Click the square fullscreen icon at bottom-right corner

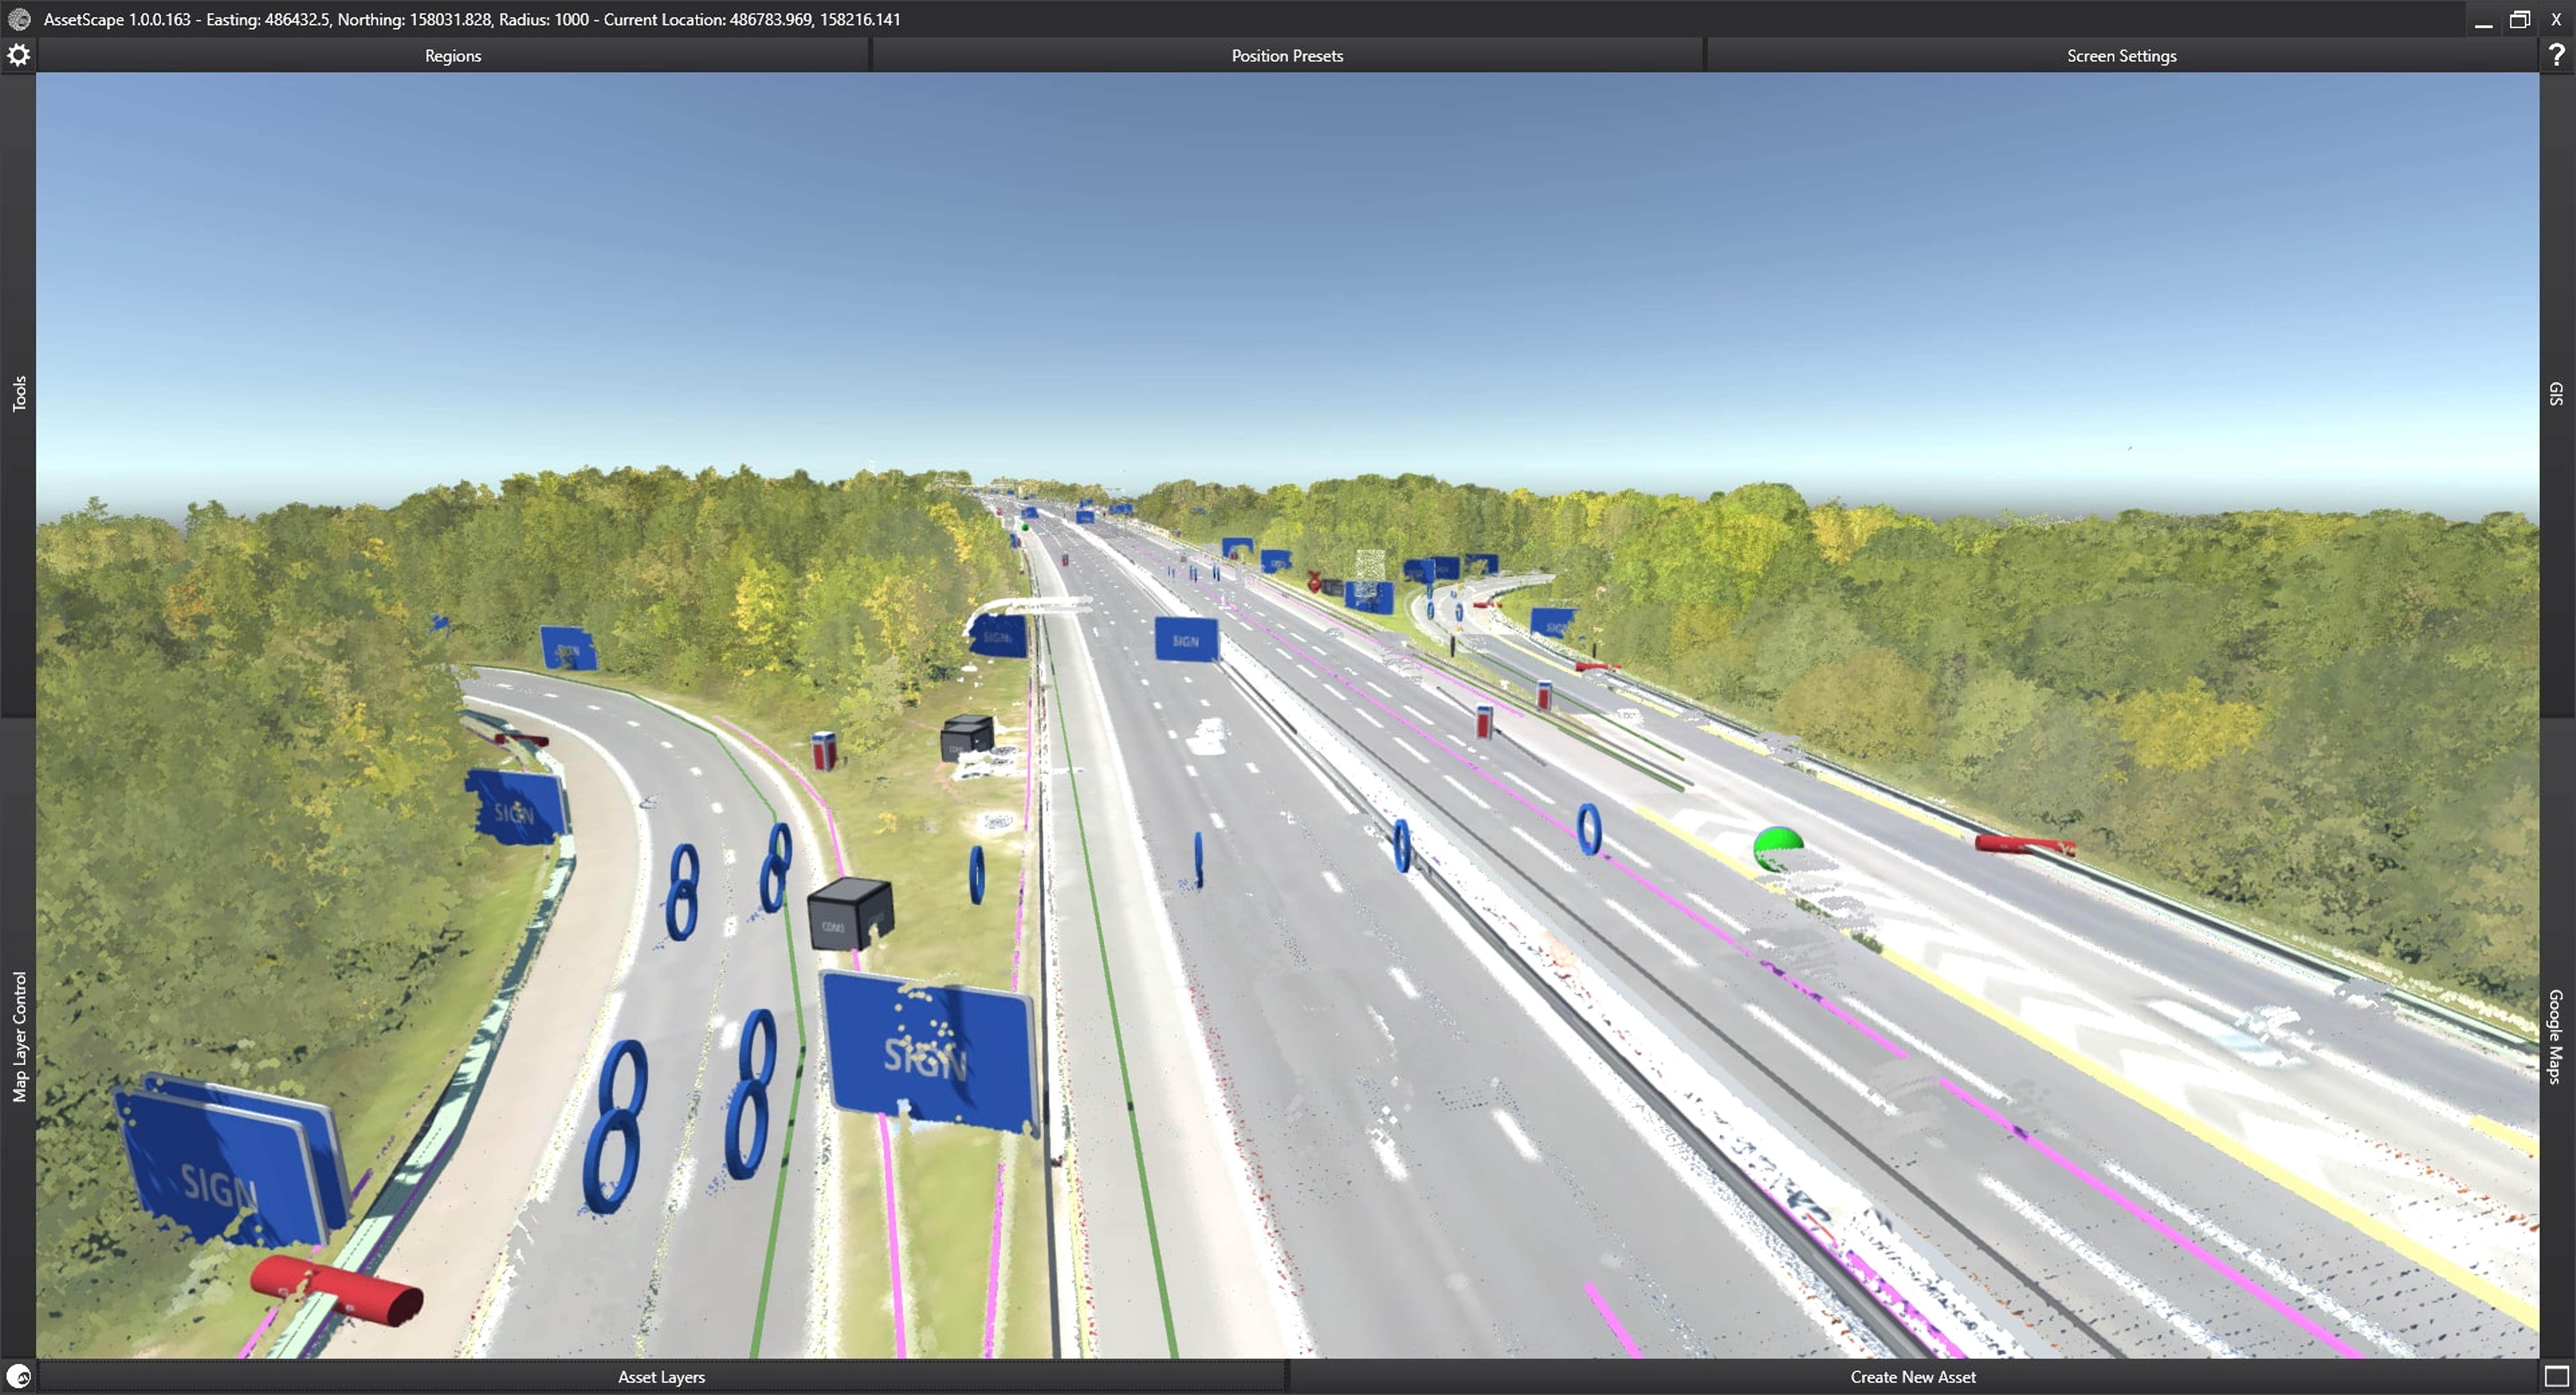tap(2557, 1377)
